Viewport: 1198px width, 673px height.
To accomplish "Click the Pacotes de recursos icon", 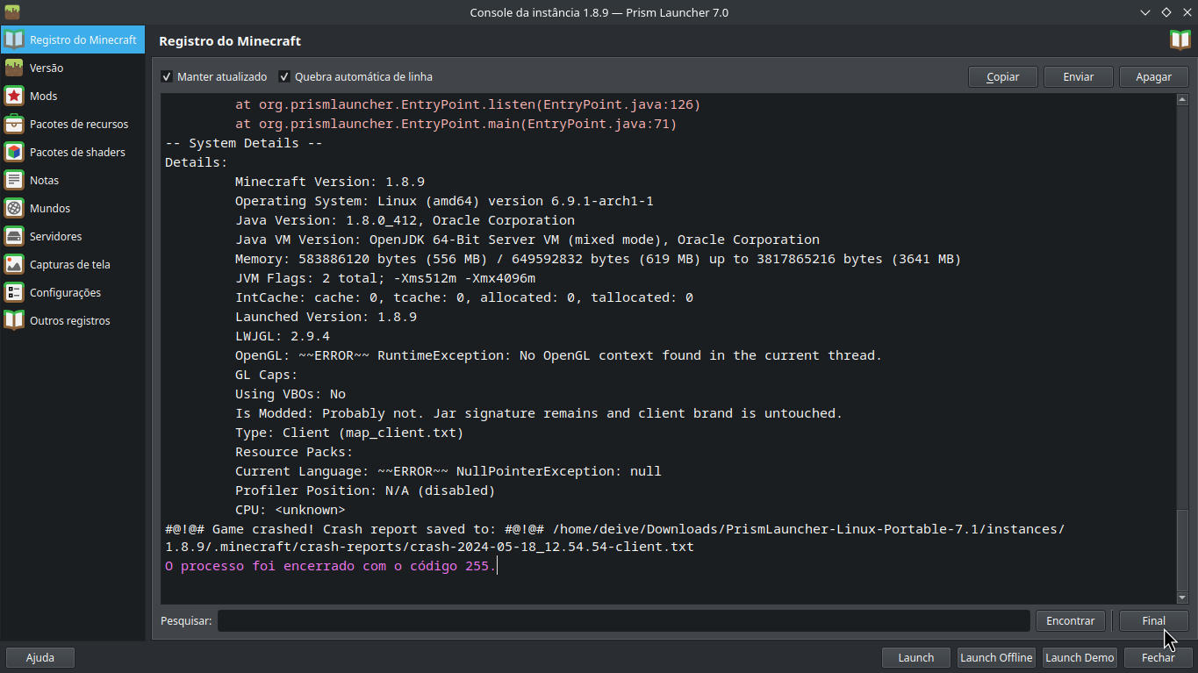I will point(14,124).
